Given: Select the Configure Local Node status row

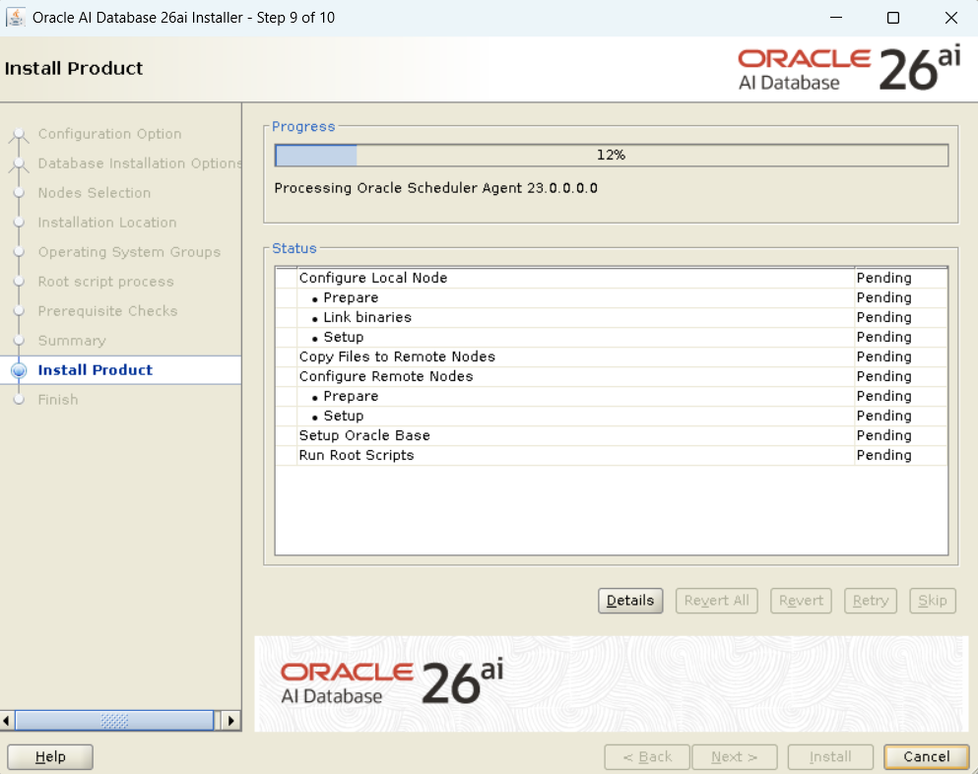Looking at the screenshot, I should tap(373, 279).
